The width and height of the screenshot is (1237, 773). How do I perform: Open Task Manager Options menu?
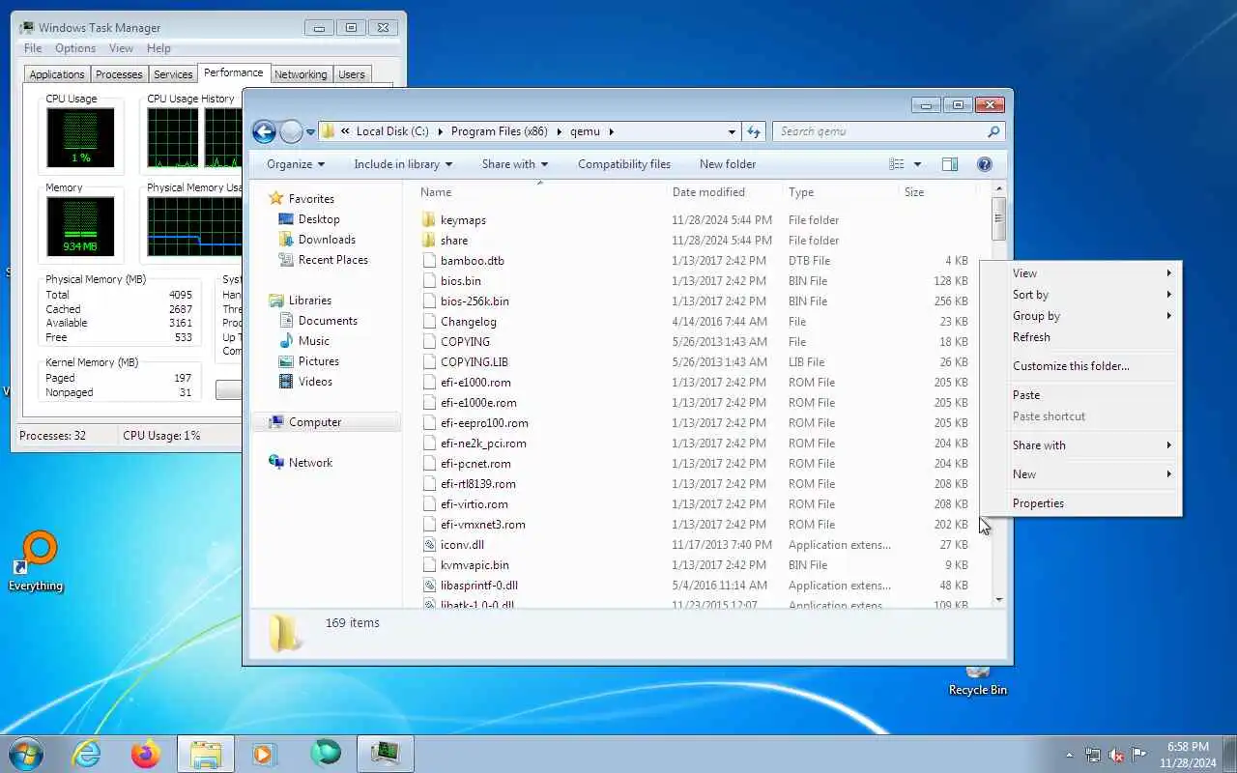75,48
